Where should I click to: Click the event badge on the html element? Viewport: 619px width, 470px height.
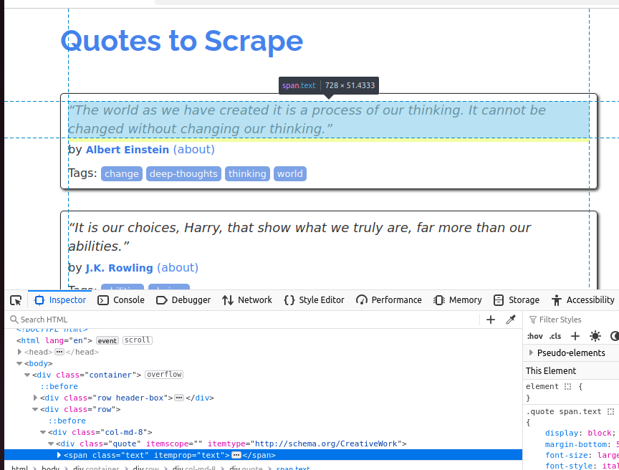[106, 340]
